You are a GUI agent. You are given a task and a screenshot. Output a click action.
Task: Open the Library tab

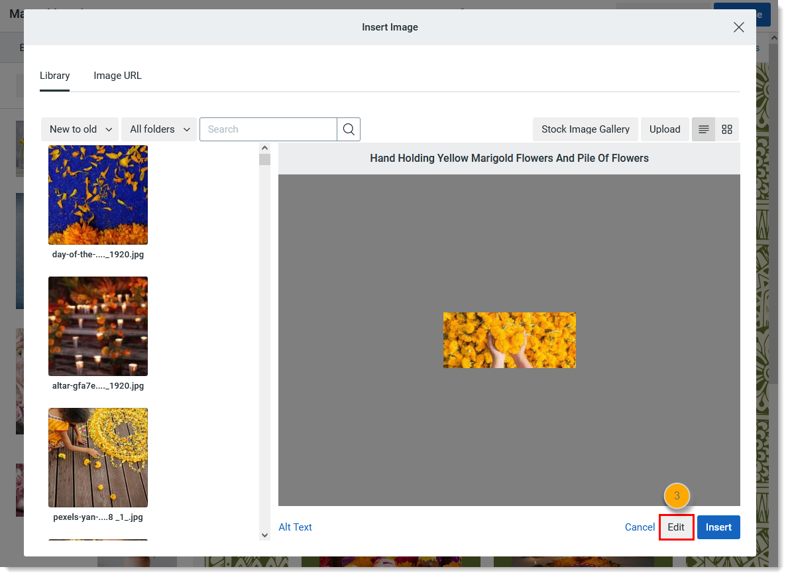55,76
